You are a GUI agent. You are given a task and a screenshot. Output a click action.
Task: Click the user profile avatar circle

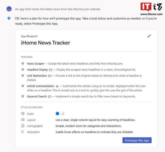[9, 9]
